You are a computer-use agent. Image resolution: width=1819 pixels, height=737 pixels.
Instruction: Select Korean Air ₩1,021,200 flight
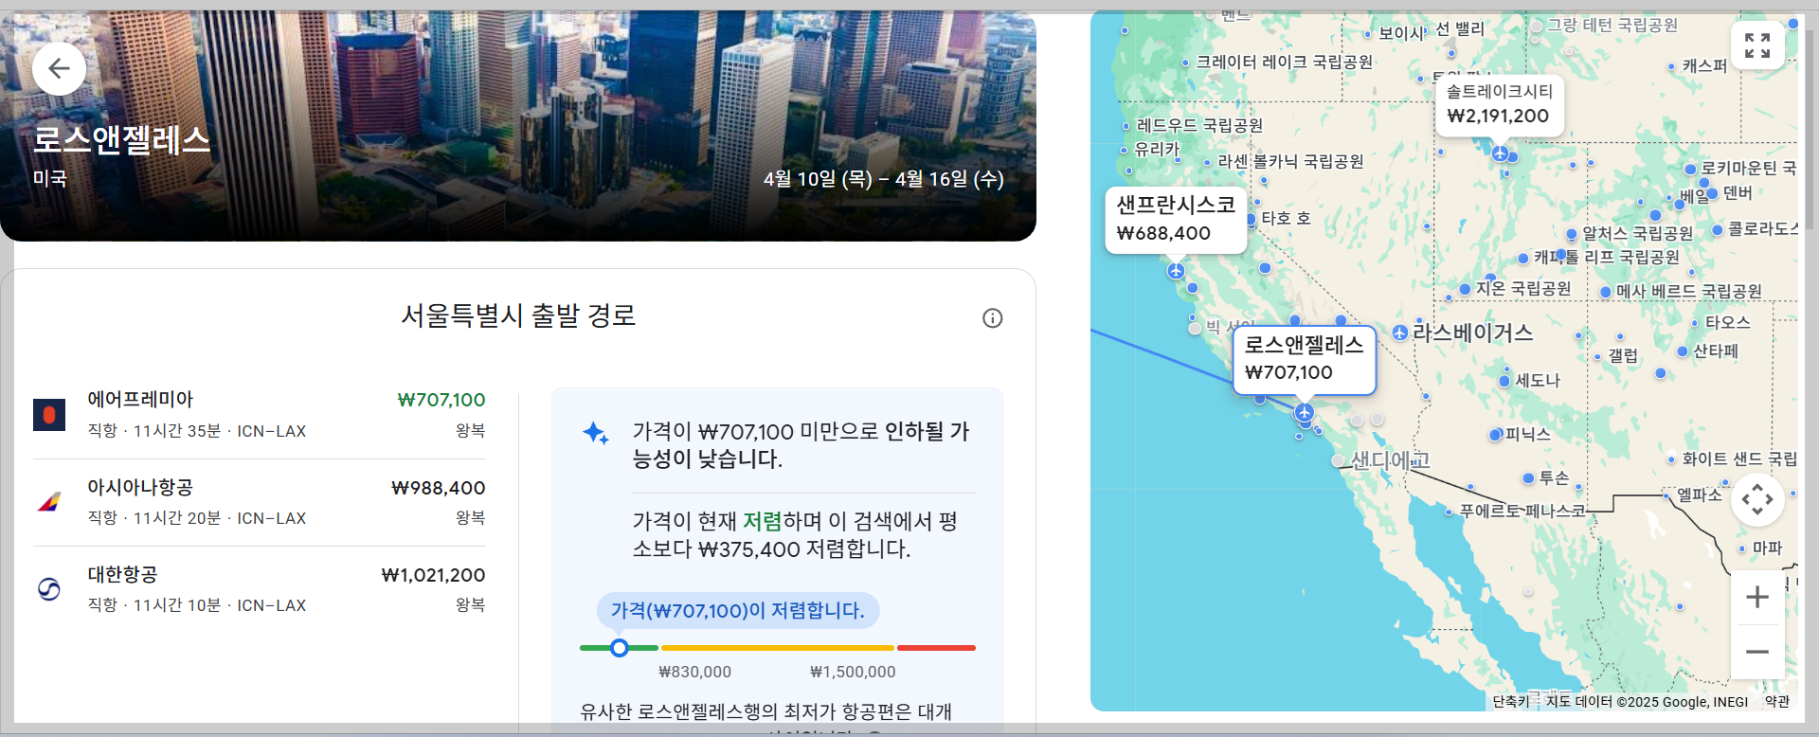pyautogui.click(x=259, y=589)
